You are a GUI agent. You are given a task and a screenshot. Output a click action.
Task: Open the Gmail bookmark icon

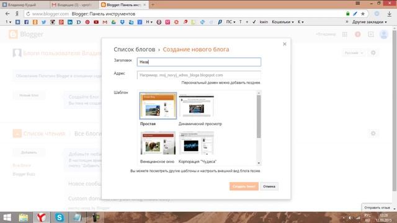pos(105,22)
